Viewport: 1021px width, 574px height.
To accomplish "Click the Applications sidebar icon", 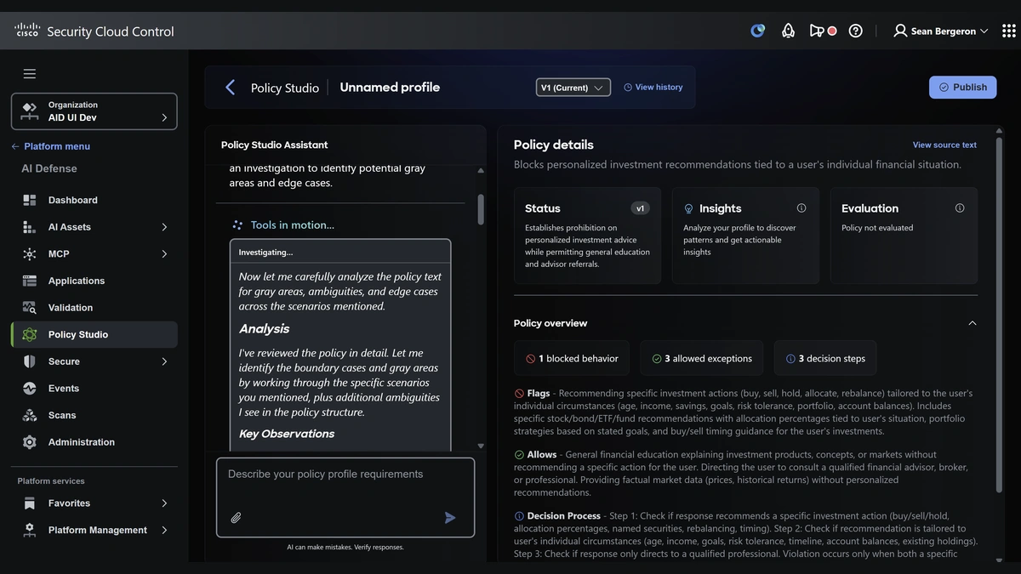I will [x=30, y=281].
